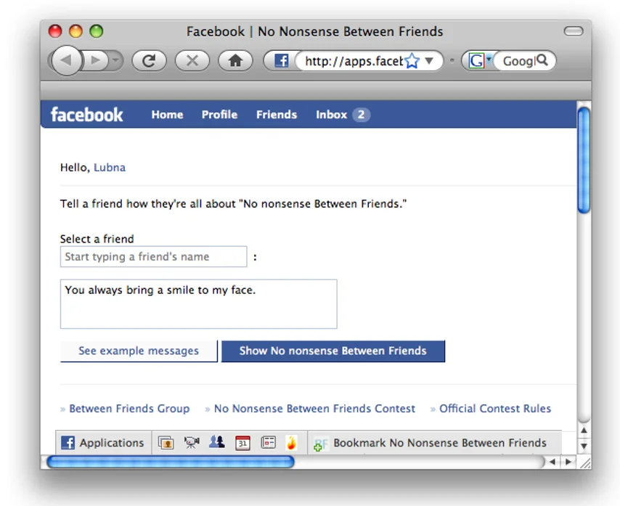Screen dimensions: 620x506
Task: Open the Events calendar application icon
Action: [x=242, y=443]
